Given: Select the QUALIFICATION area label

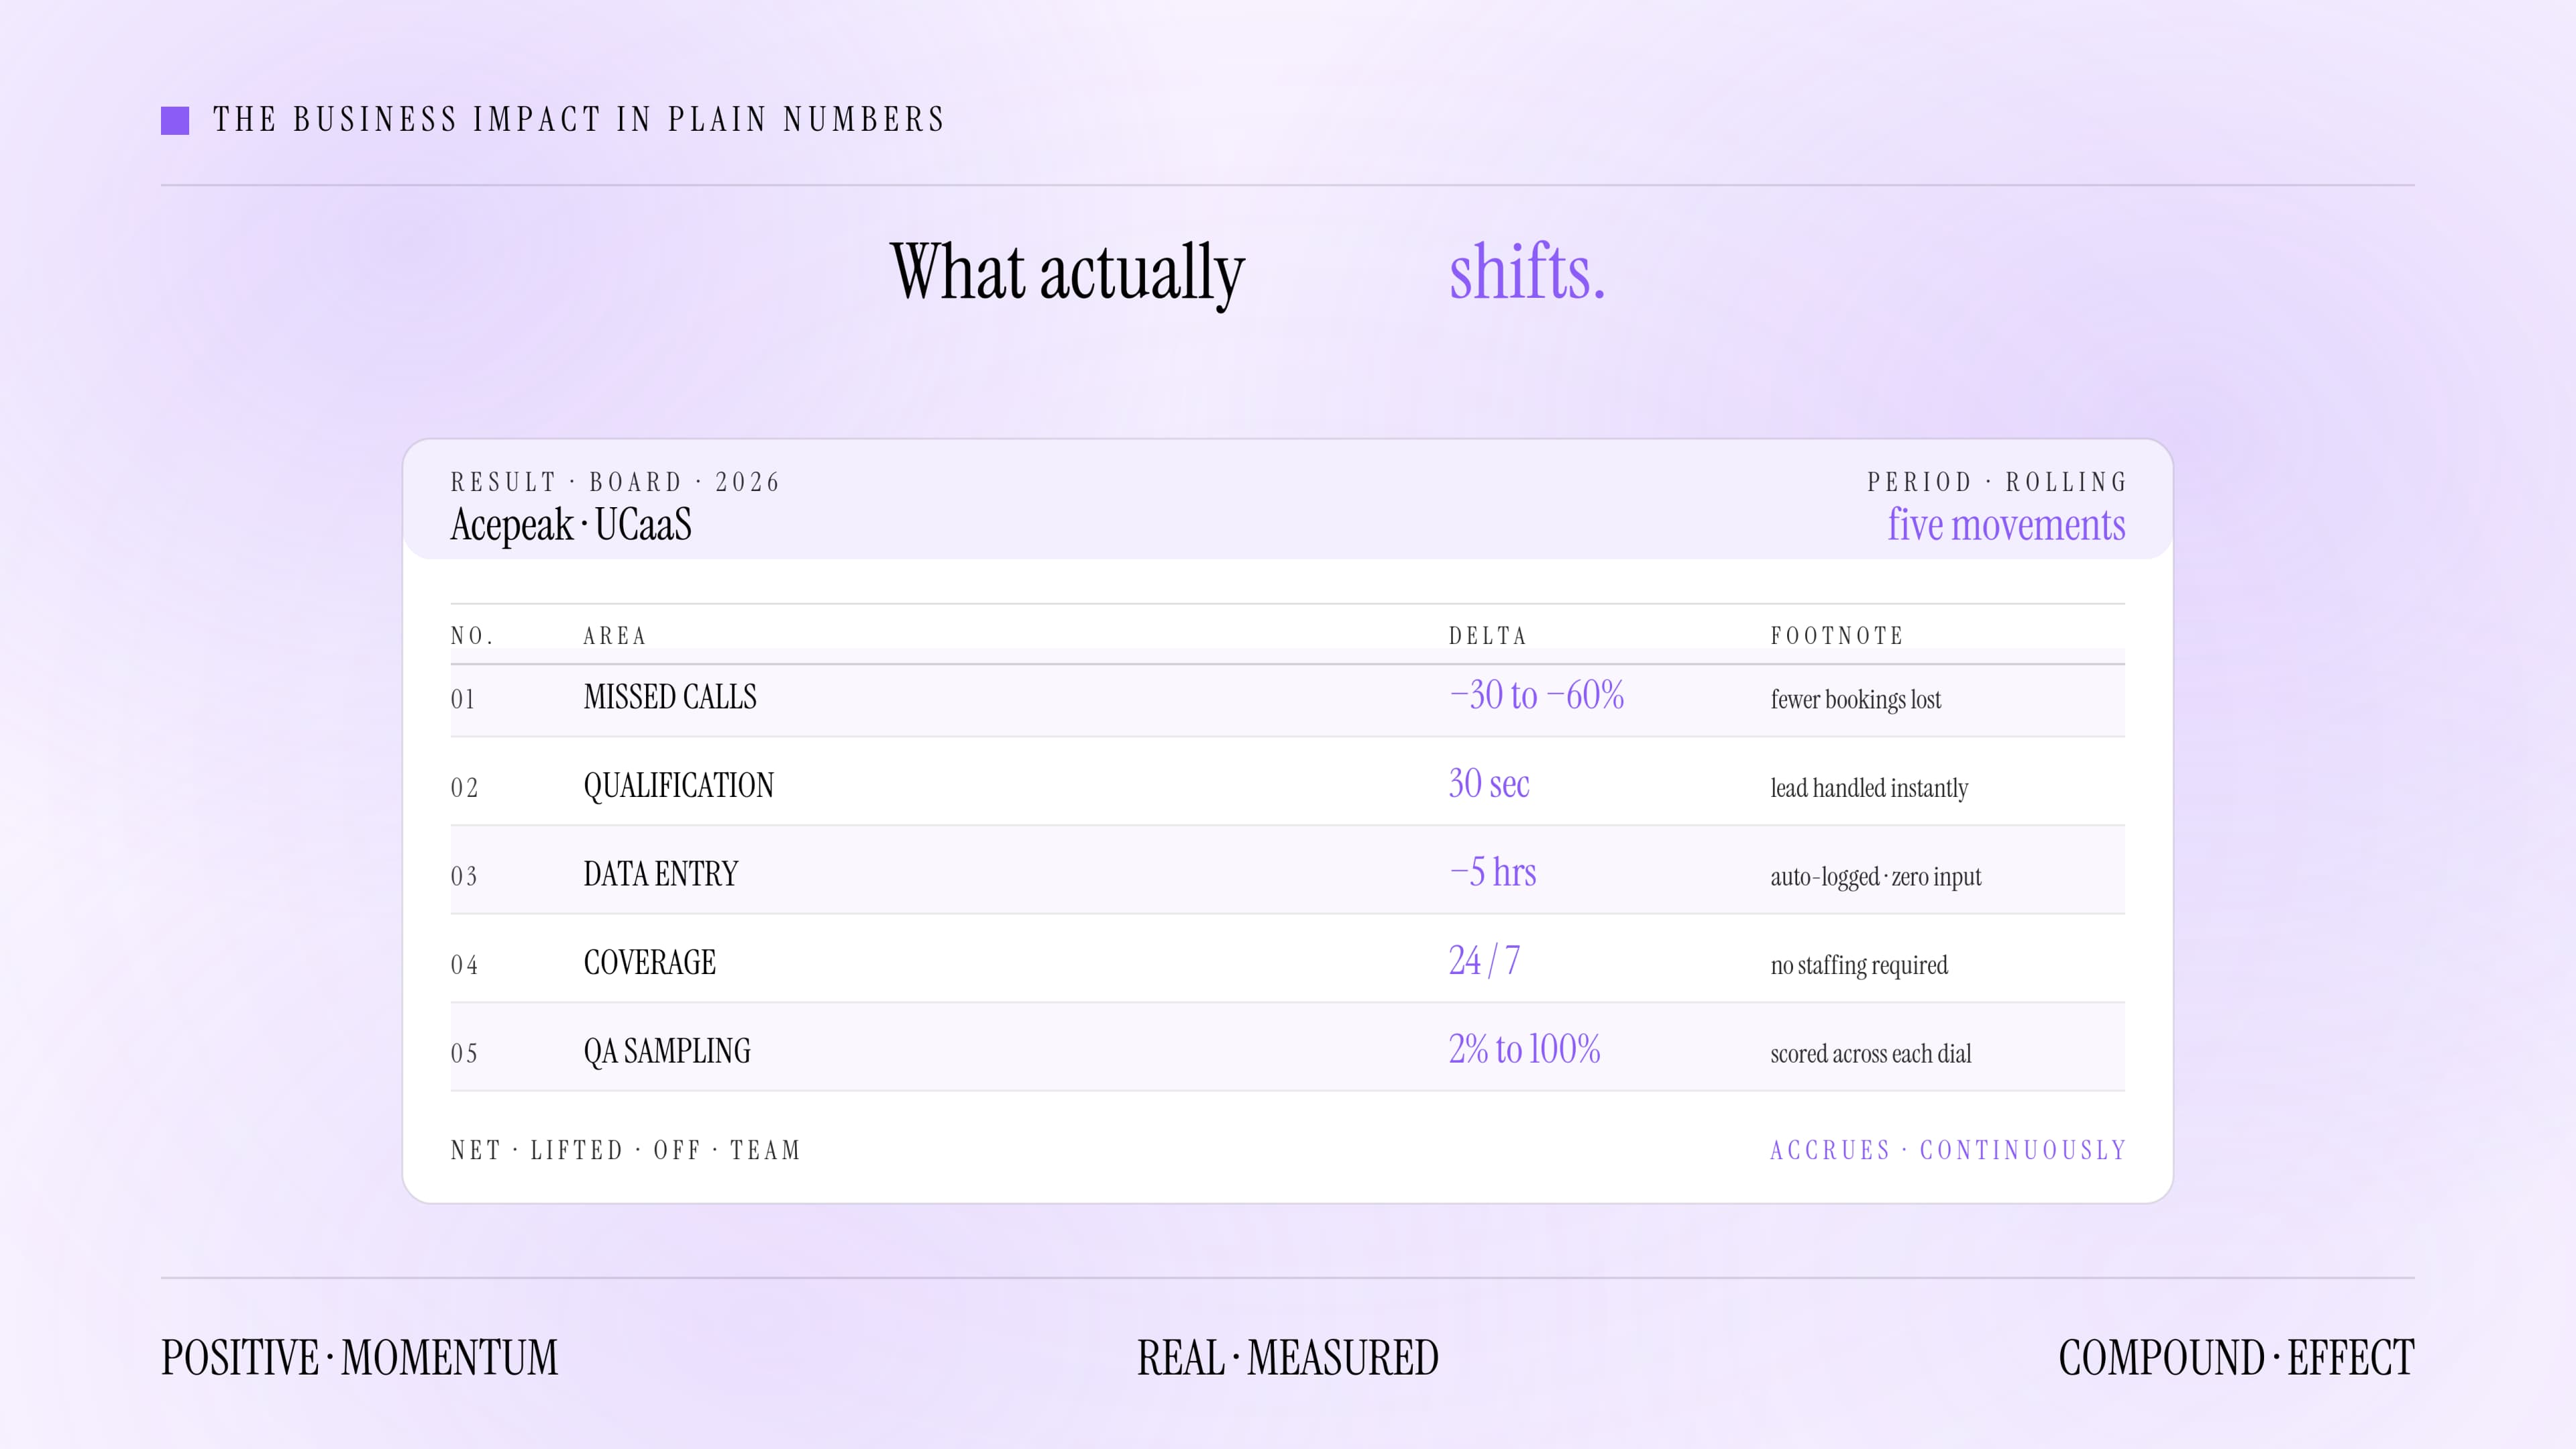Looking at the screenshot, I should pos(679,786).
